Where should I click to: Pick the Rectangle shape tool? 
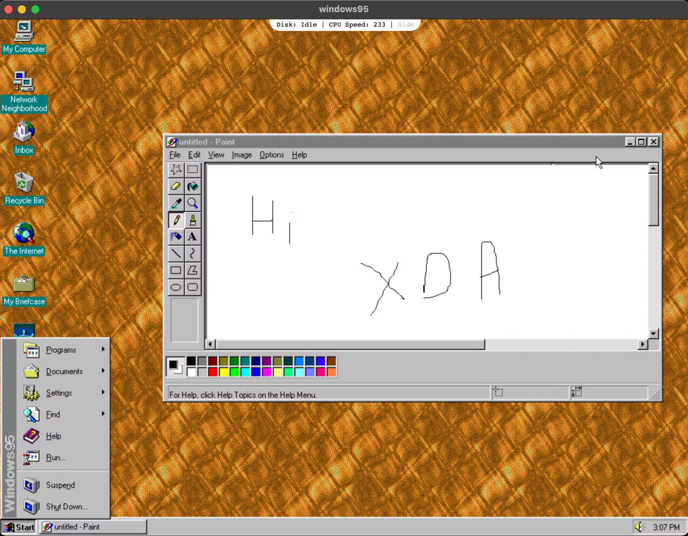[176, 270]
